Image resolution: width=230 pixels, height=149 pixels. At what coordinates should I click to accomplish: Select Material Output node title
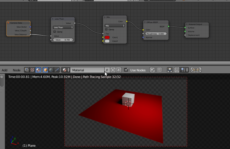coord(195,24)
